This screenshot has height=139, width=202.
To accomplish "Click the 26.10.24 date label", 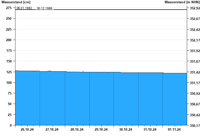I will point(27,130).
